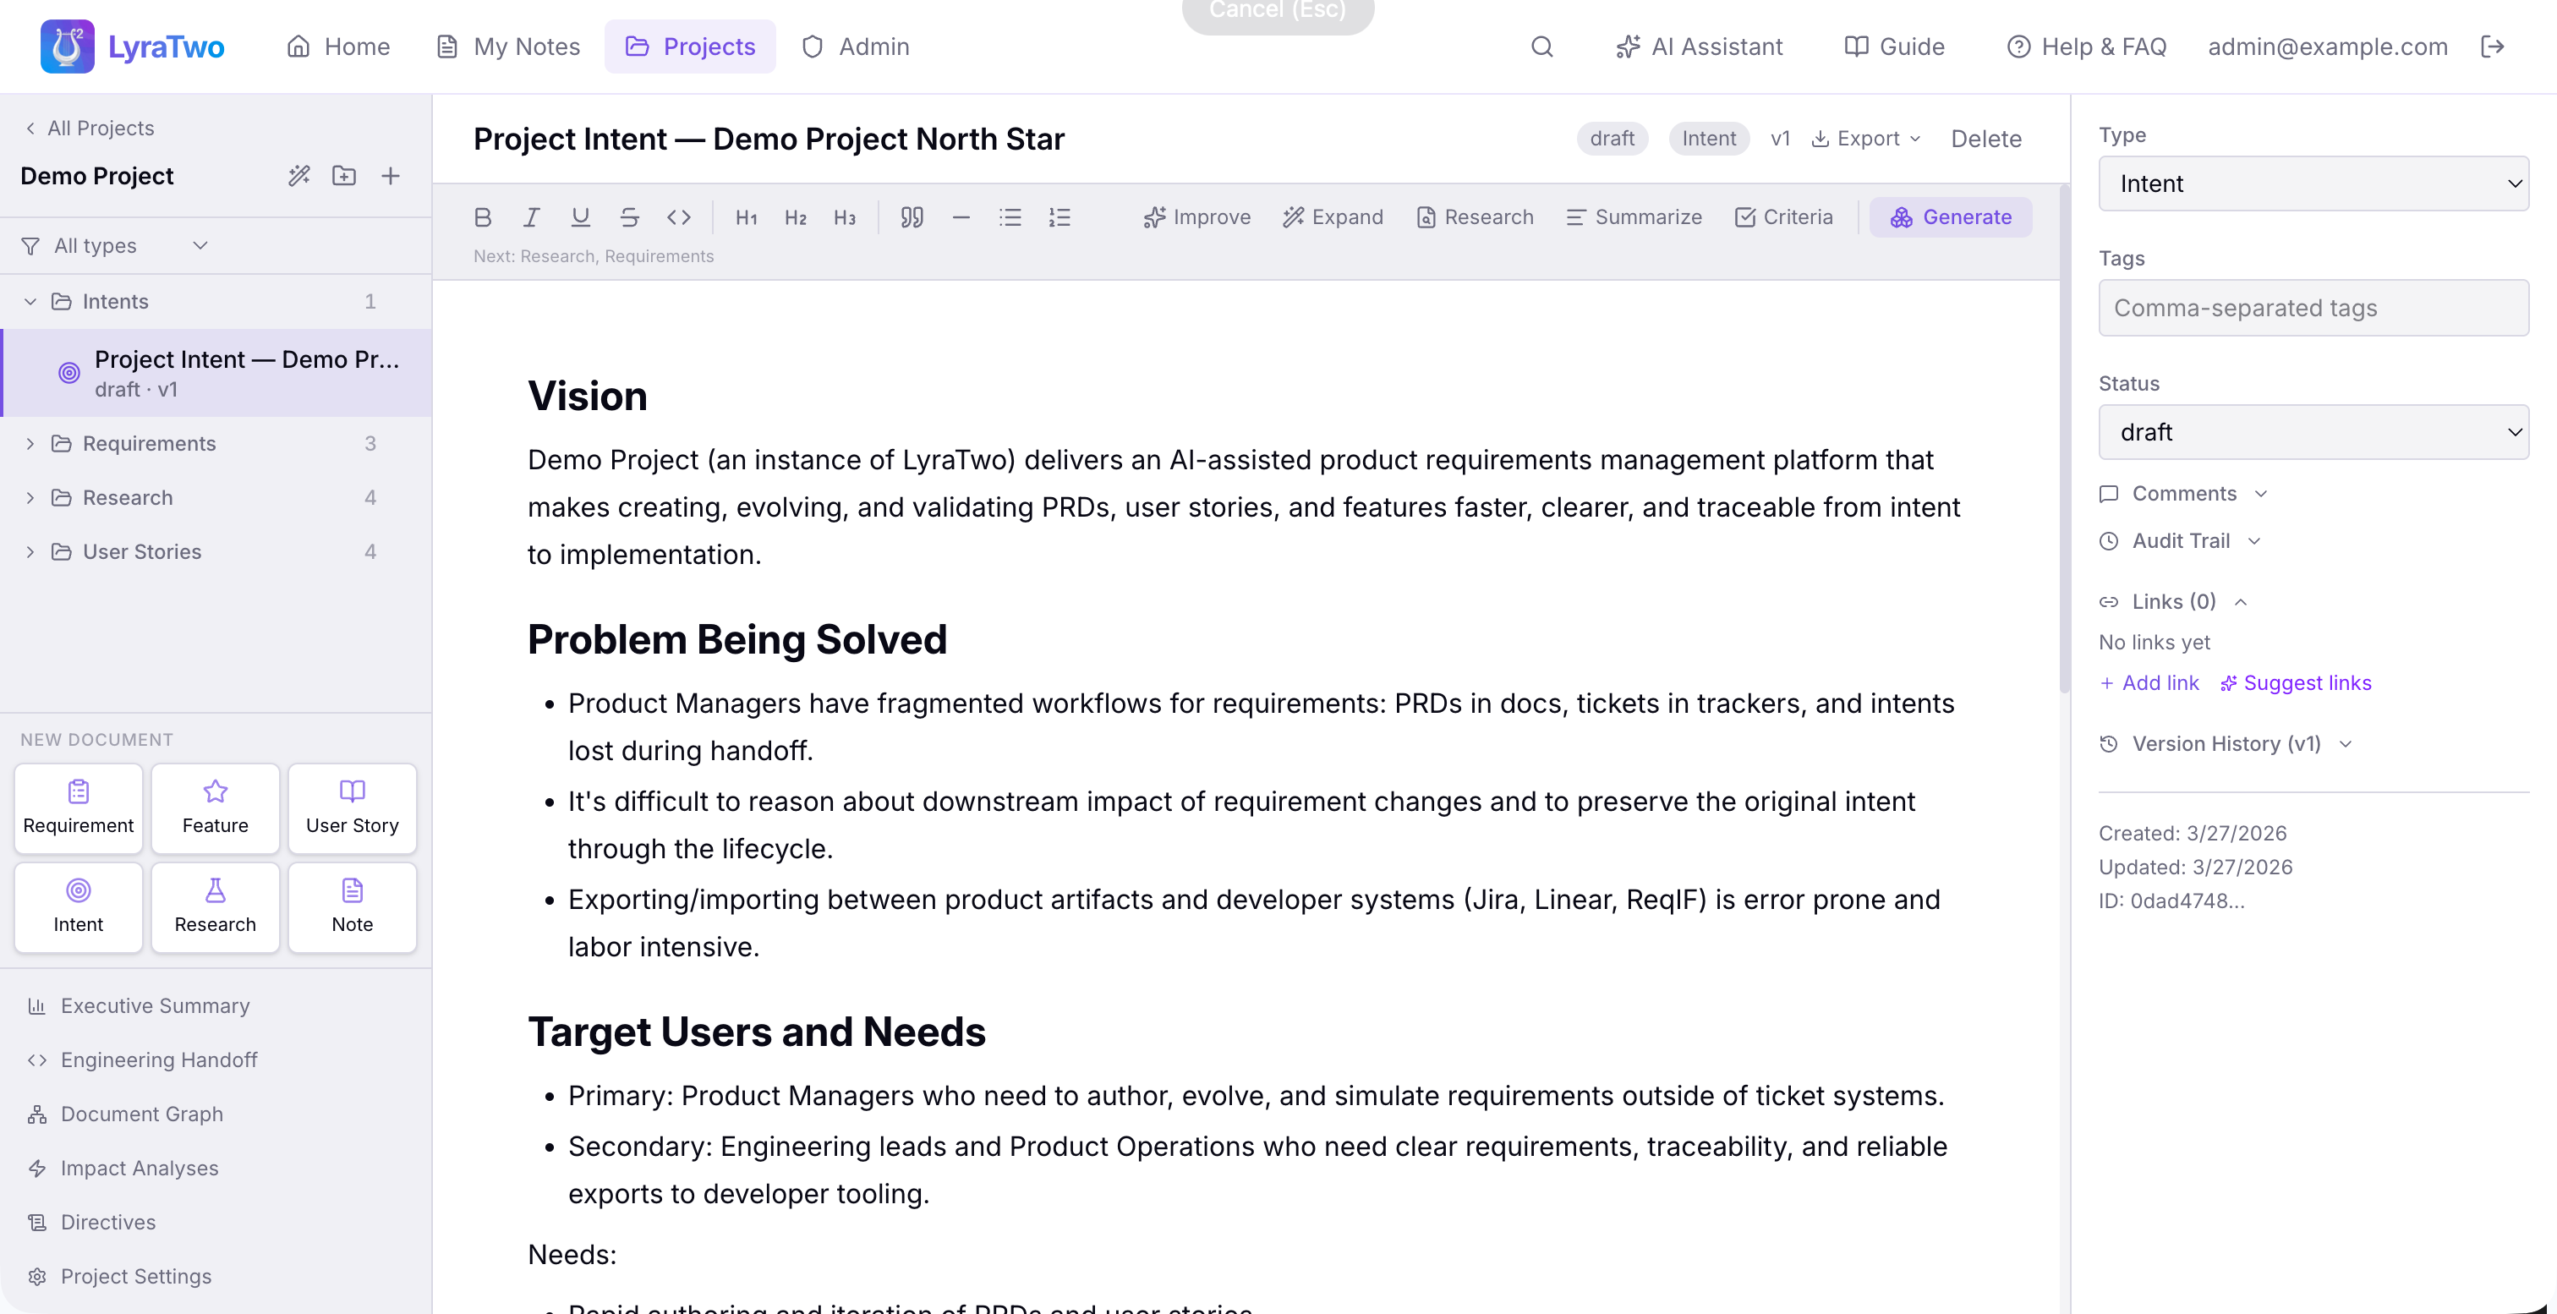Click the inline code formatting icon
Viewport: 2557px width, 1314px height.
click(x=679, y=217)
